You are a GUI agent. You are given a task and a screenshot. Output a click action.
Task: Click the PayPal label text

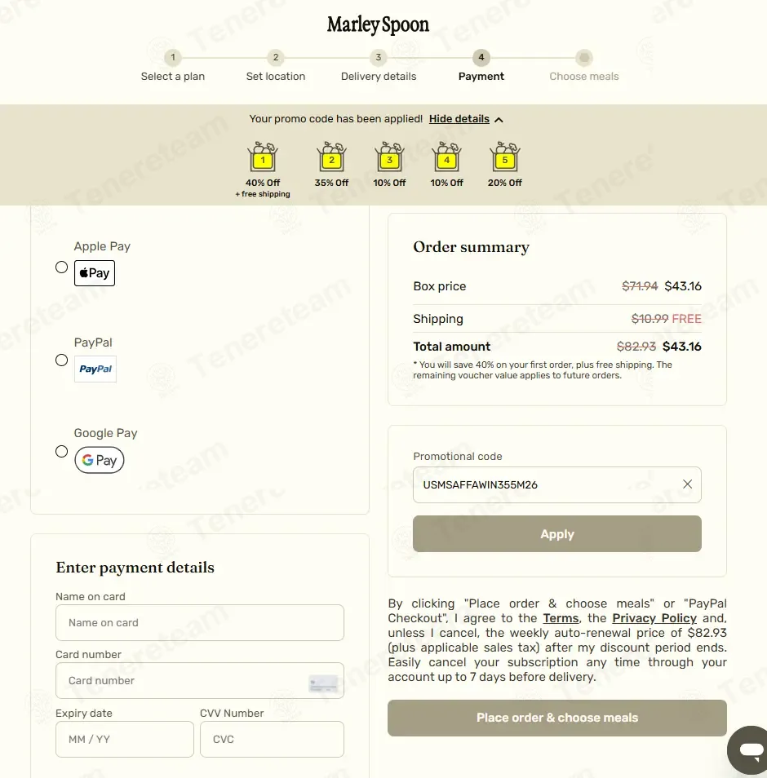93,343
